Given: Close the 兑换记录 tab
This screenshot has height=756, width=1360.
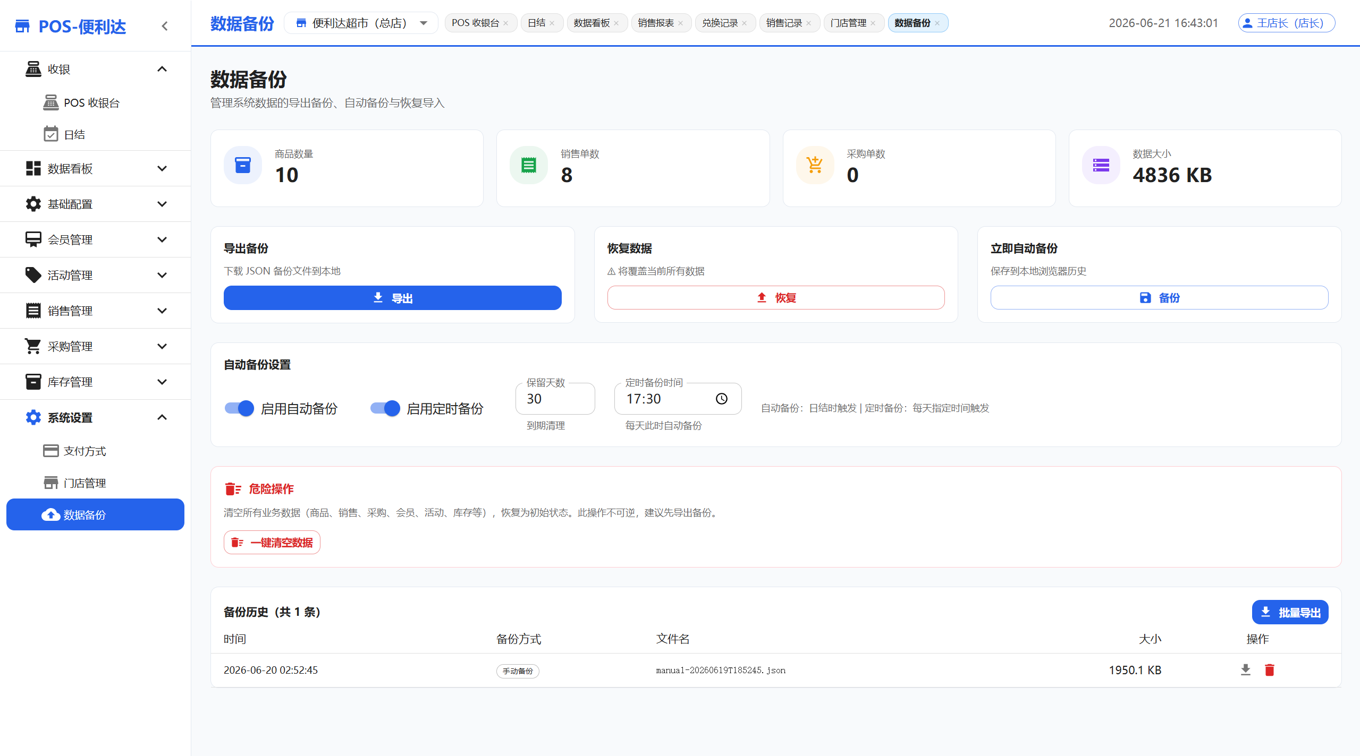Looking at the screenshot, I should coord(745,23).
